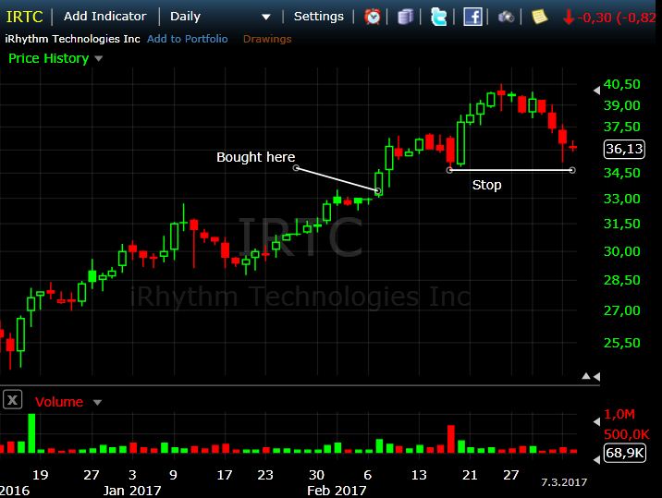
Task: Click the up triangle below the price axis
Action: [x=586, y=376]
